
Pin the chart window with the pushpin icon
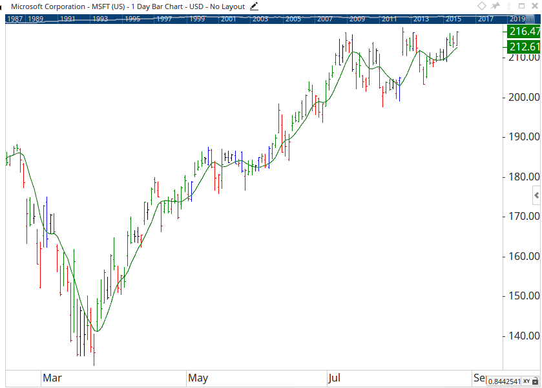click(495, 6)
